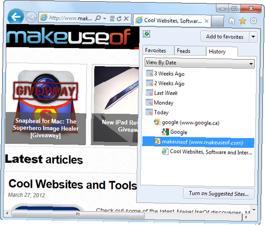This screenshot has width=265, height=225.
Task: Maximize the Internet Explorer window
Action: tap(235, 8)
